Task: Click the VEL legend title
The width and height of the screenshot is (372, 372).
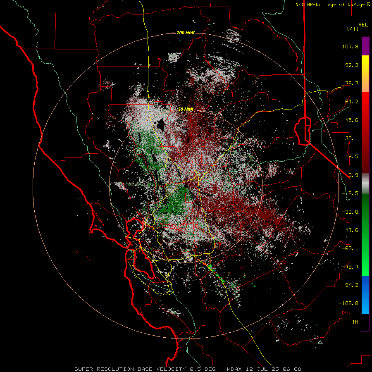Action: pos(363,25)
